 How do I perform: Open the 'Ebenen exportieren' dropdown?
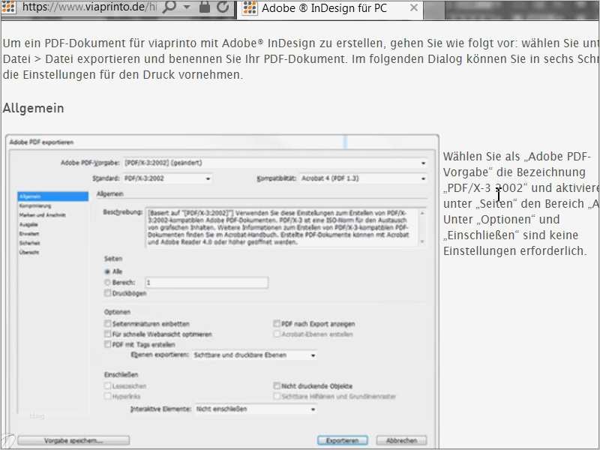click(255, 355)
